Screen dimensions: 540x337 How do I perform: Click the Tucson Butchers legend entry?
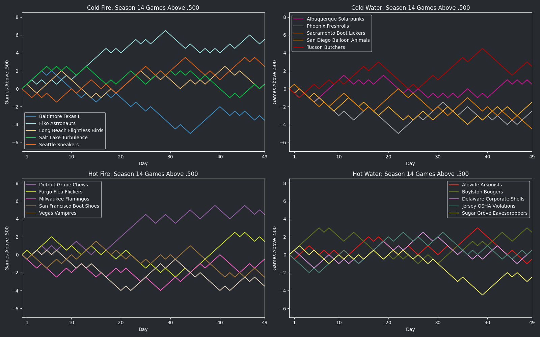coord(325,48)
